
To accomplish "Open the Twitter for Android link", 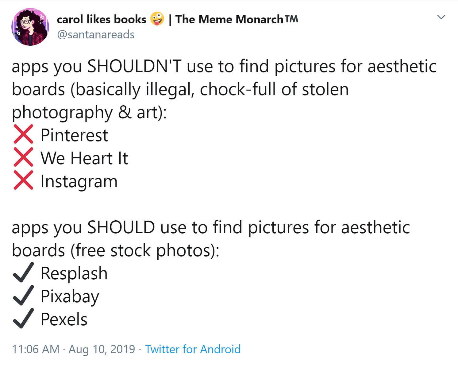I will [193, 349].
